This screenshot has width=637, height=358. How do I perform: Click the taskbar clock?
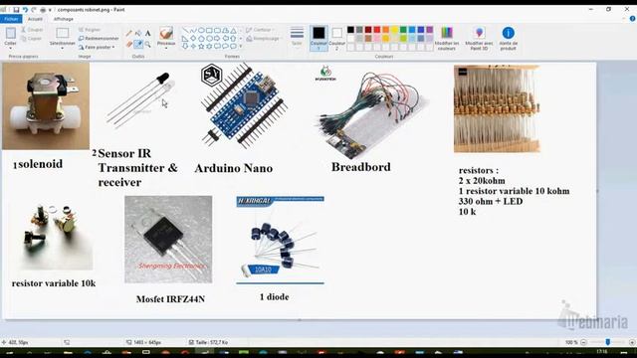[601, 351]
